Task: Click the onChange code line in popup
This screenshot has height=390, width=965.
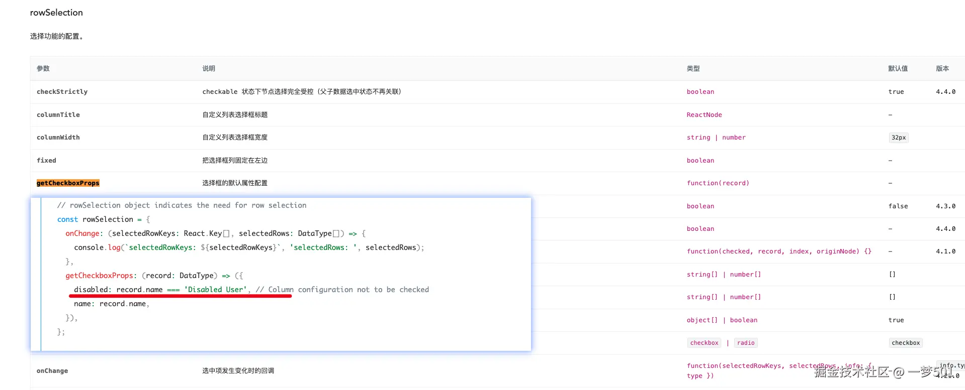Action: click(x=216, y=233)
